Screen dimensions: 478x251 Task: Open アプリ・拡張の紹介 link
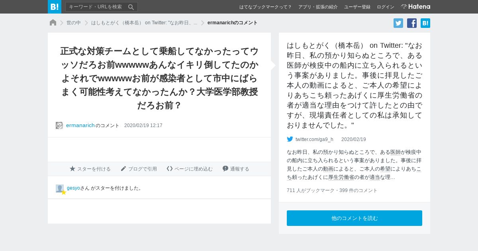[x=318, y=7]
